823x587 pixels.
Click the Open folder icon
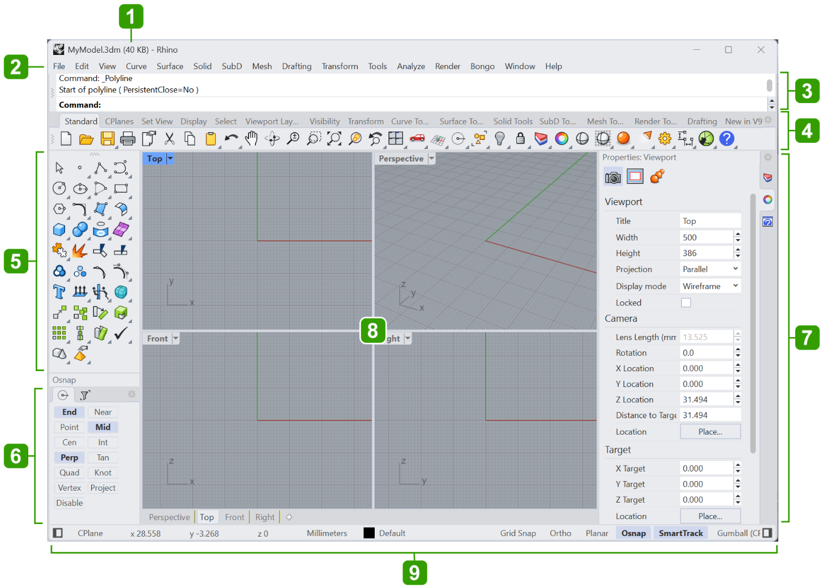[86, 138]
